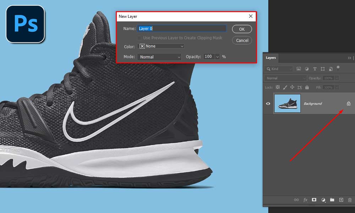Click the OK button in New Layer dialog
The image size is (355, 213).
click(x=242, y=29)
